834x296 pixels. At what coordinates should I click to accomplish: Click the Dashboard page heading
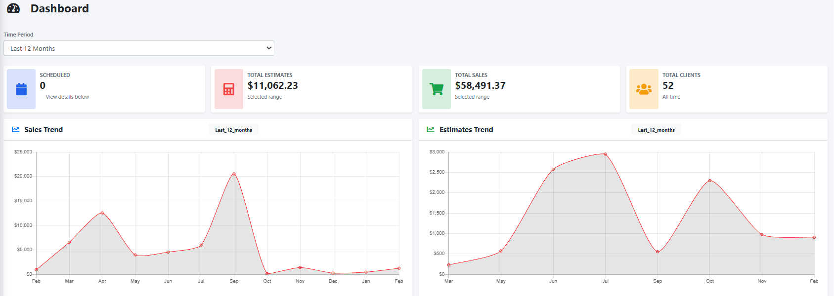point(60,8)
